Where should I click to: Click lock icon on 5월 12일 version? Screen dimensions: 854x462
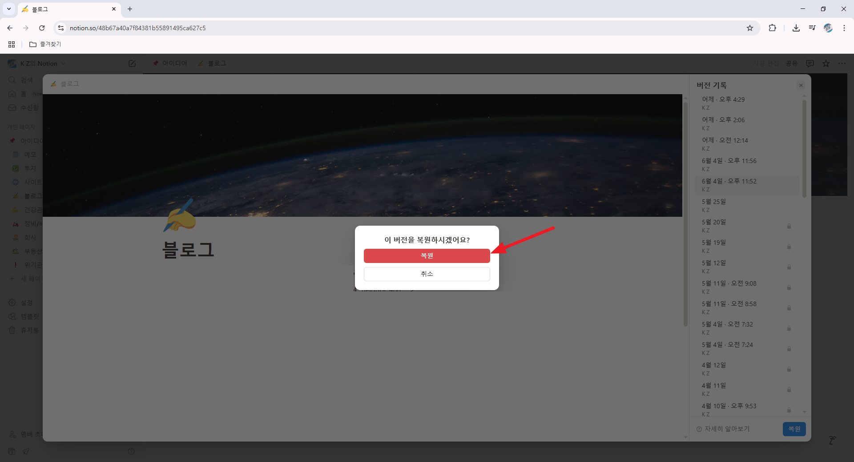(x=789, y=267)
